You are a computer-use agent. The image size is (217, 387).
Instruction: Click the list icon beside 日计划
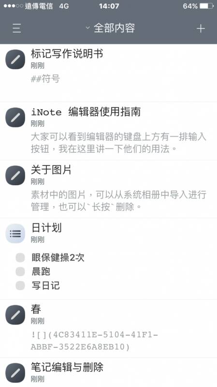pos(15,234)
